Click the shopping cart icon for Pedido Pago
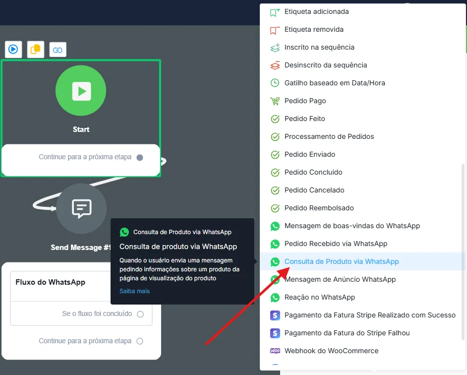The image size is (467, 375). [x=275, y=101]
